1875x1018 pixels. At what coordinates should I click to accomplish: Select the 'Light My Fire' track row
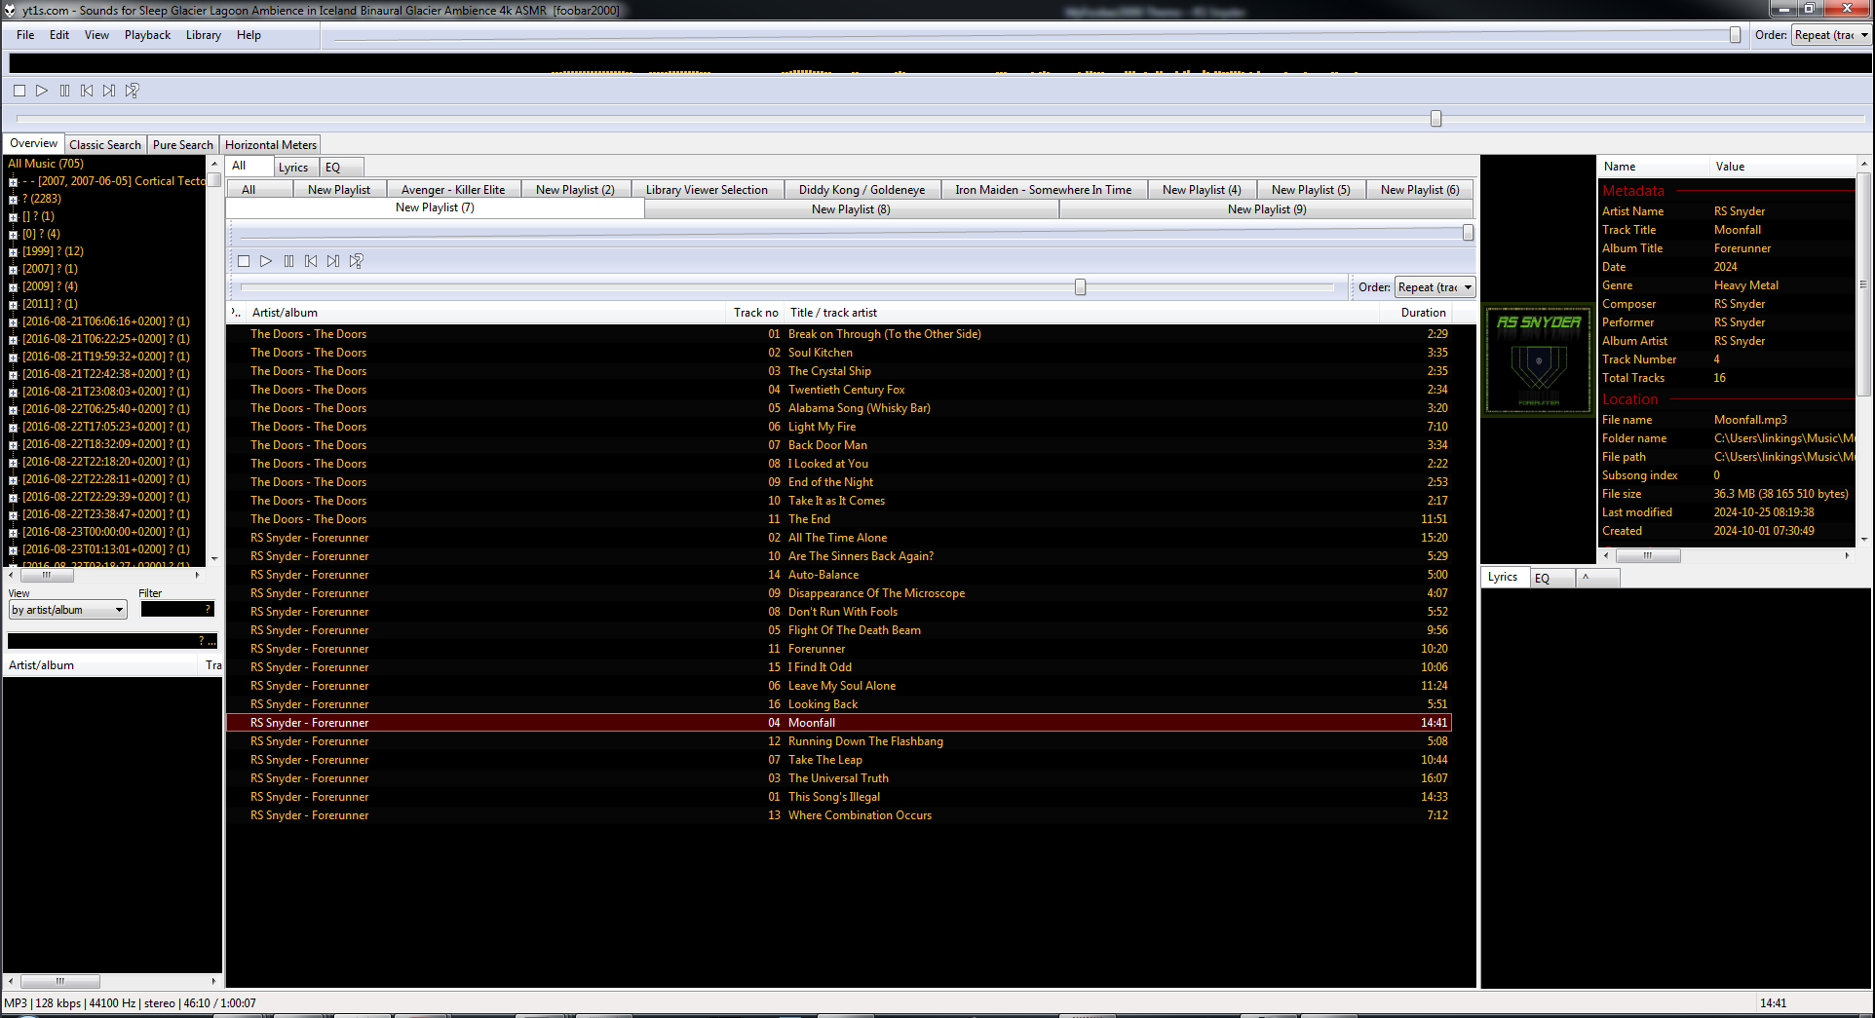(838, 427)
